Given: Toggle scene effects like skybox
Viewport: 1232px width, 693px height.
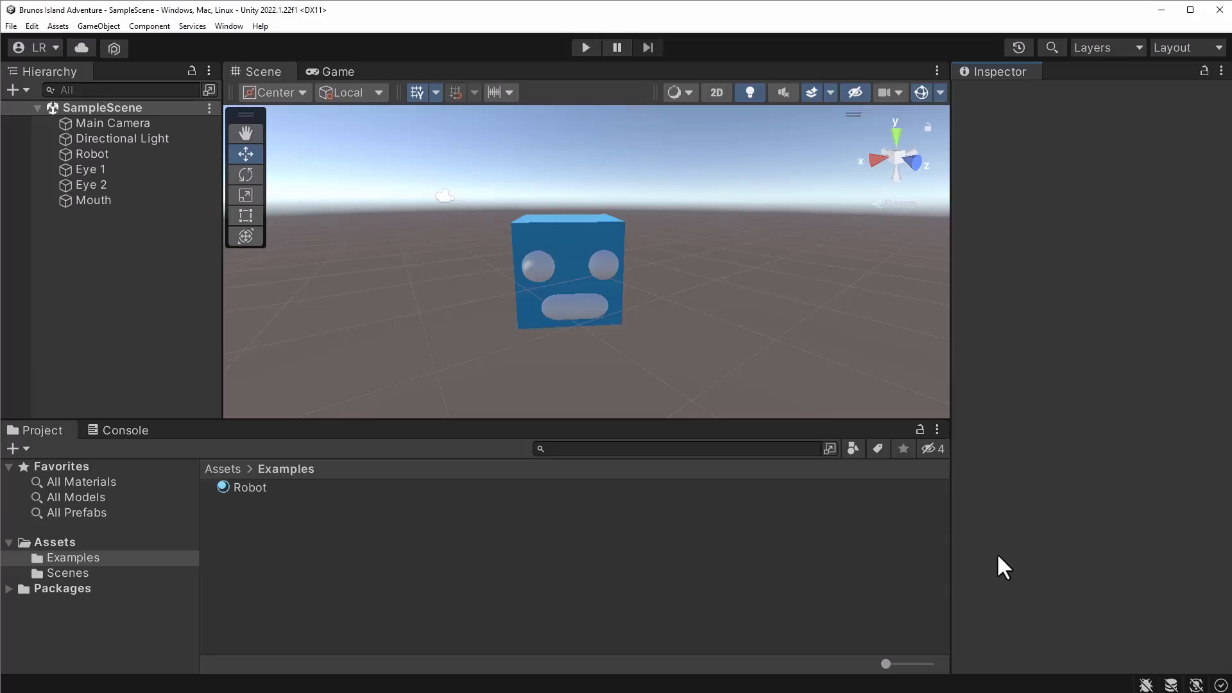Looking at the screenshot, I should 812,92.
